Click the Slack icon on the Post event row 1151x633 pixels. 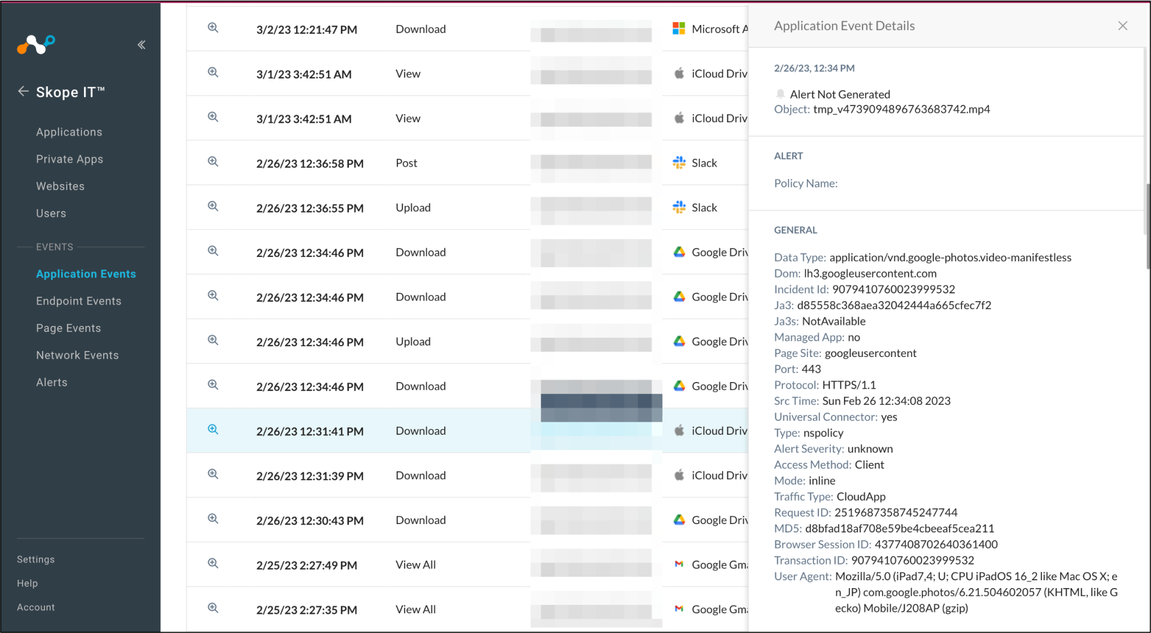point(679,162)
